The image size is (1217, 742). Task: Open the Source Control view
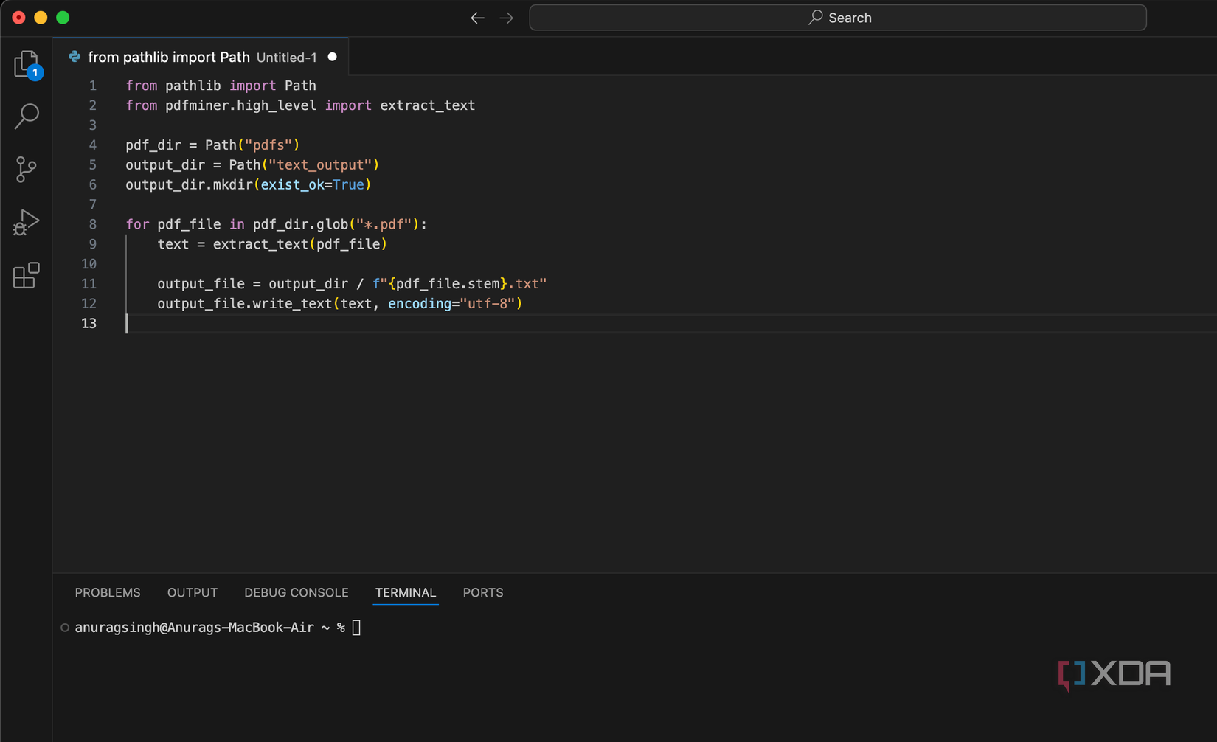(x=27, y=170)
